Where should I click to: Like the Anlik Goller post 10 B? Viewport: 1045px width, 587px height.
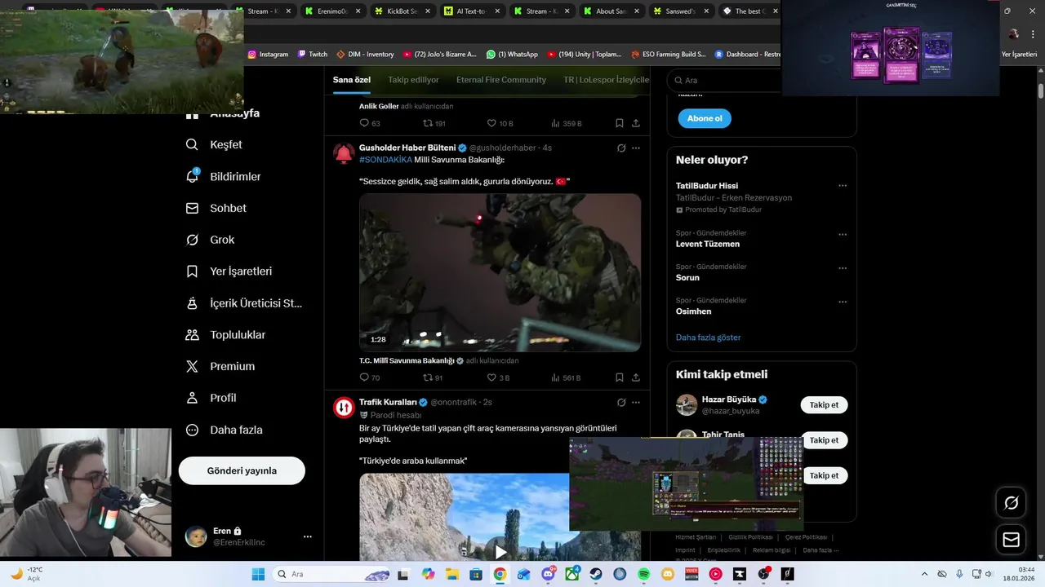tap(500, 123)
